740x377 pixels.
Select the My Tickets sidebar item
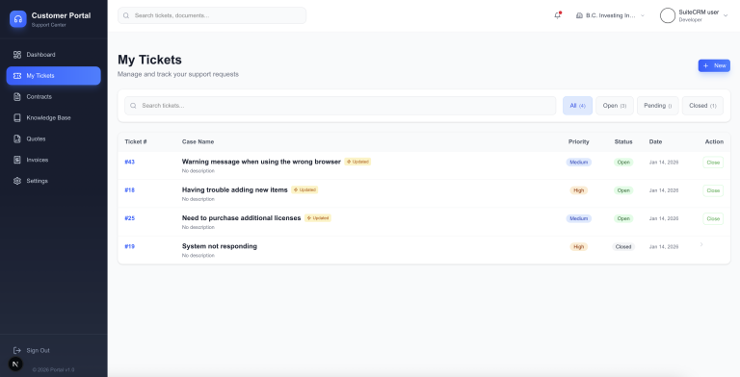click(53, 76)
